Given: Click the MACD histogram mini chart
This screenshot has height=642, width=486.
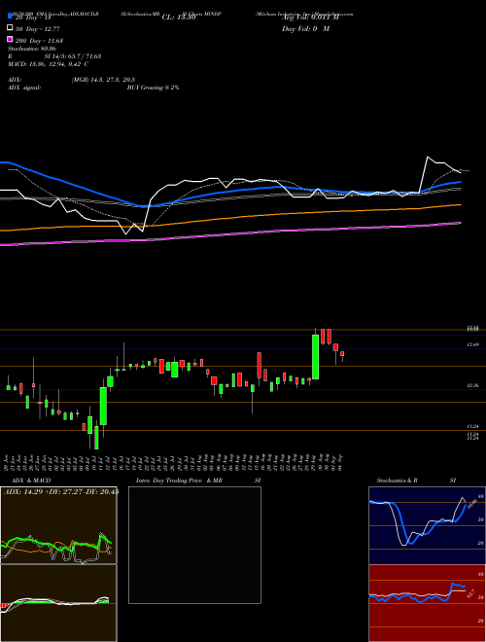Looking at the screenshot, I should [58, 603].
